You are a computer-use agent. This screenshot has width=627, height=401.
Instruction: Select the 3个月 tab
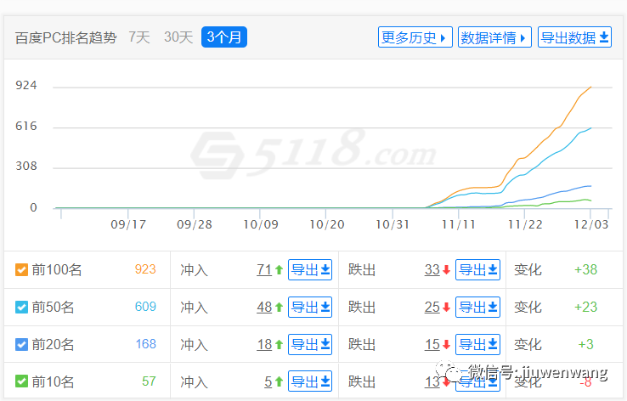point(224,37)
